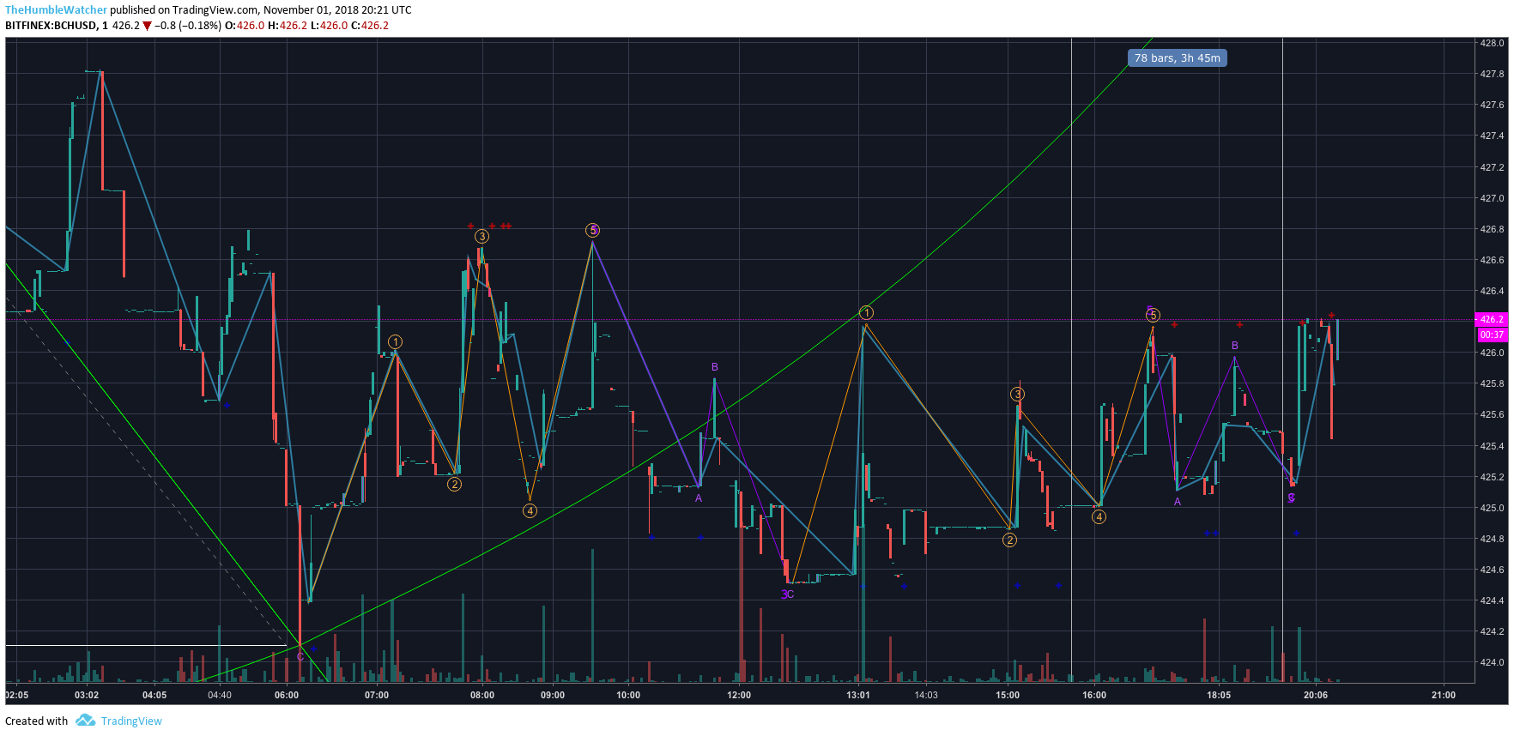Click the 04:40 time axis label
The width and height of the screenshot is (1514, 736).
(x=220, y=695)
